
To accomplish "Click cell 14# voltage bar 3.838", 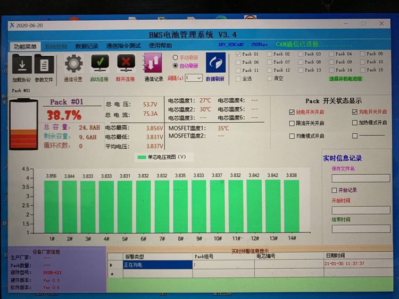I will [x=292, y=206].
